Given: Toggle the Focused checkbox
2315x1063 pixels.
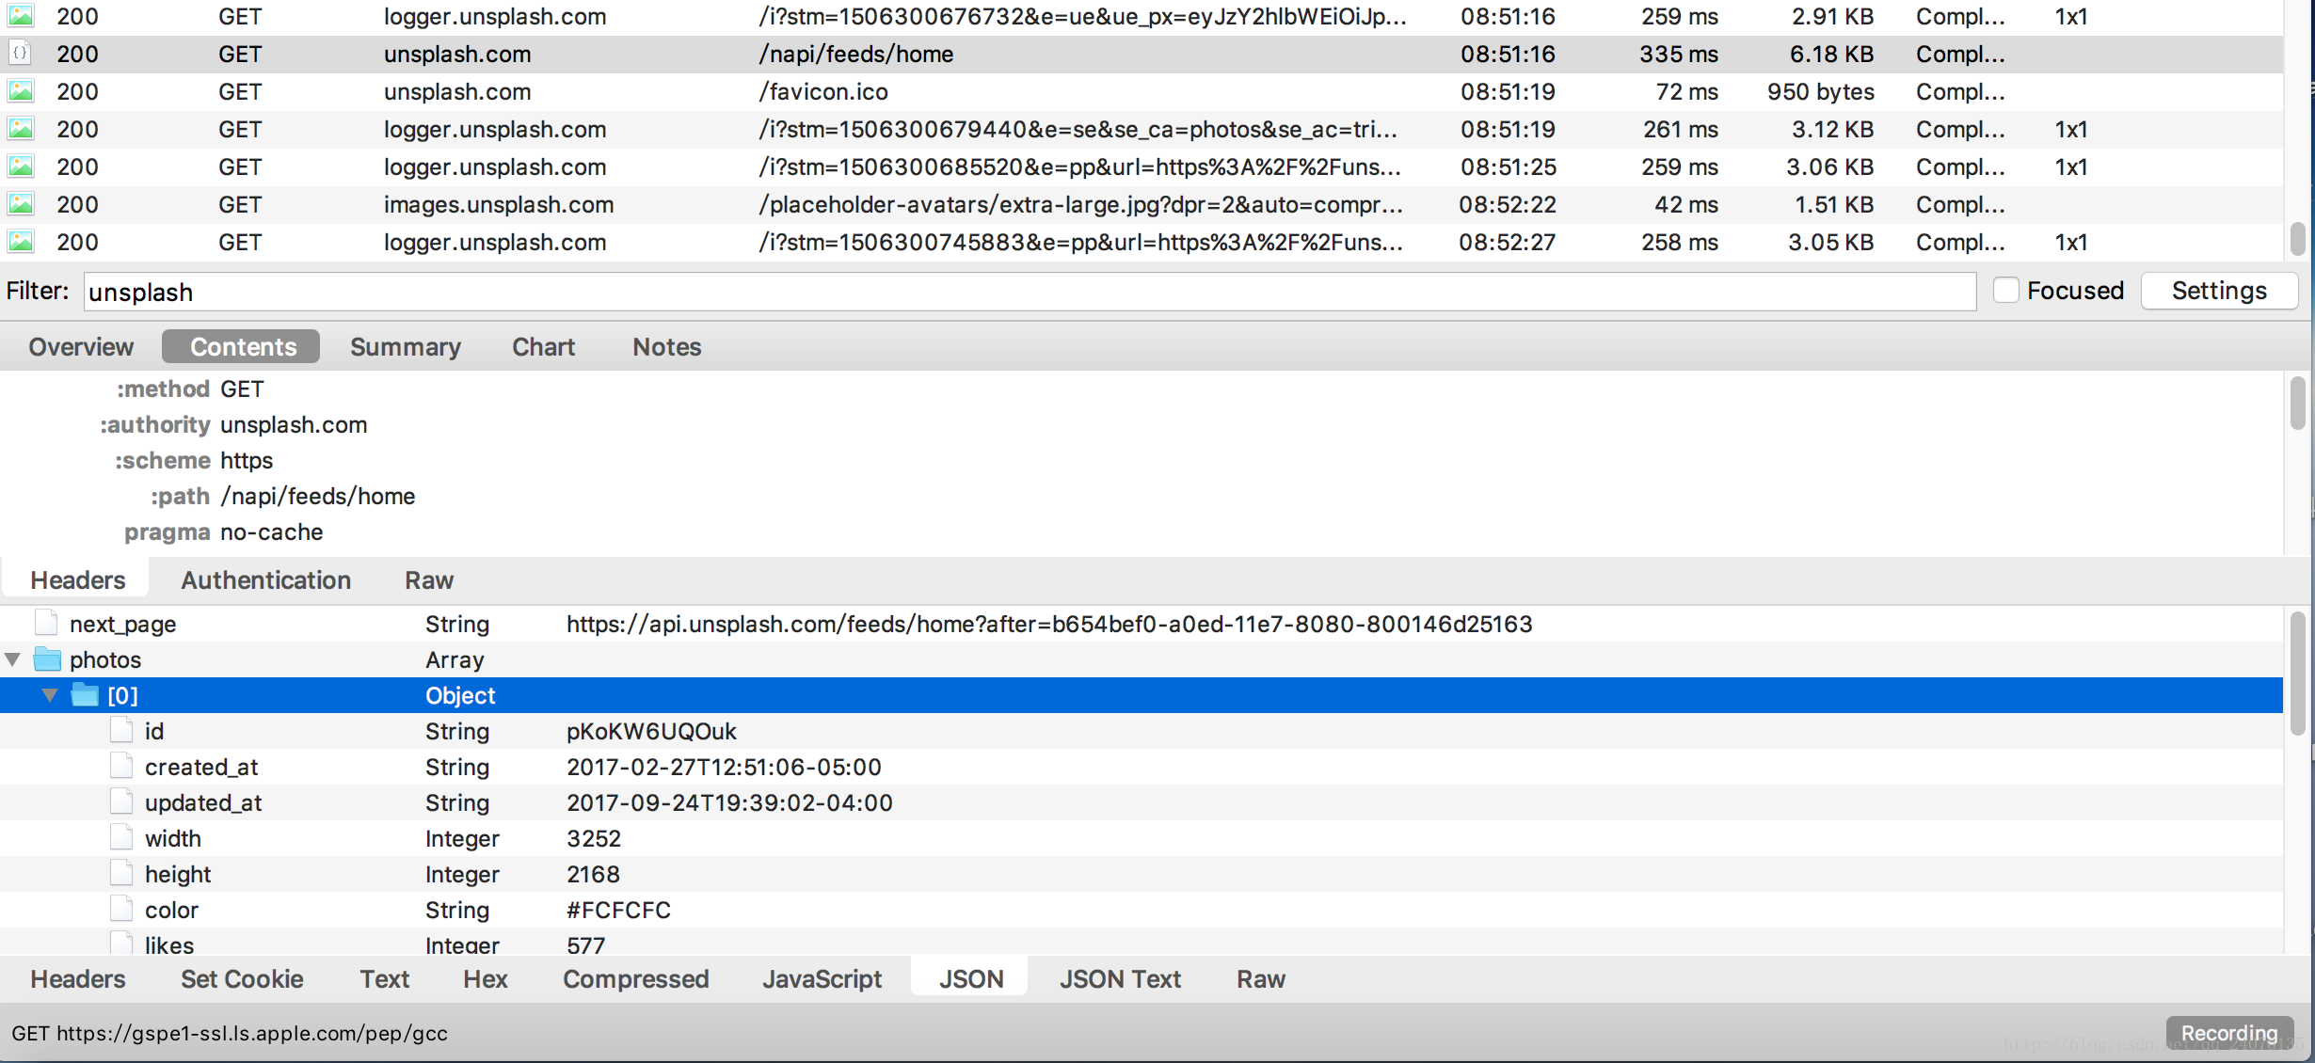Looking at the screenshot, I should [2004, 291].
